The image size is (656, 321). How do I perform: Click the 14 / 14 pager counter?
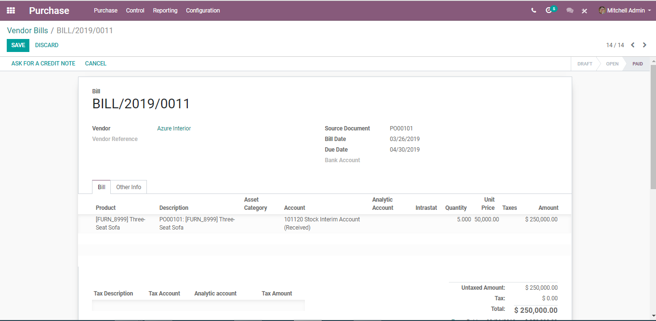[615, 45]
